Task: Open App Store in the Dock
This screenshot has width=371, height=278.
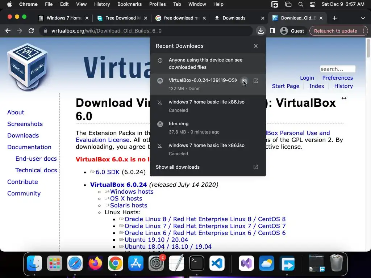Action: pyautogui.click(x=136, y=263)
